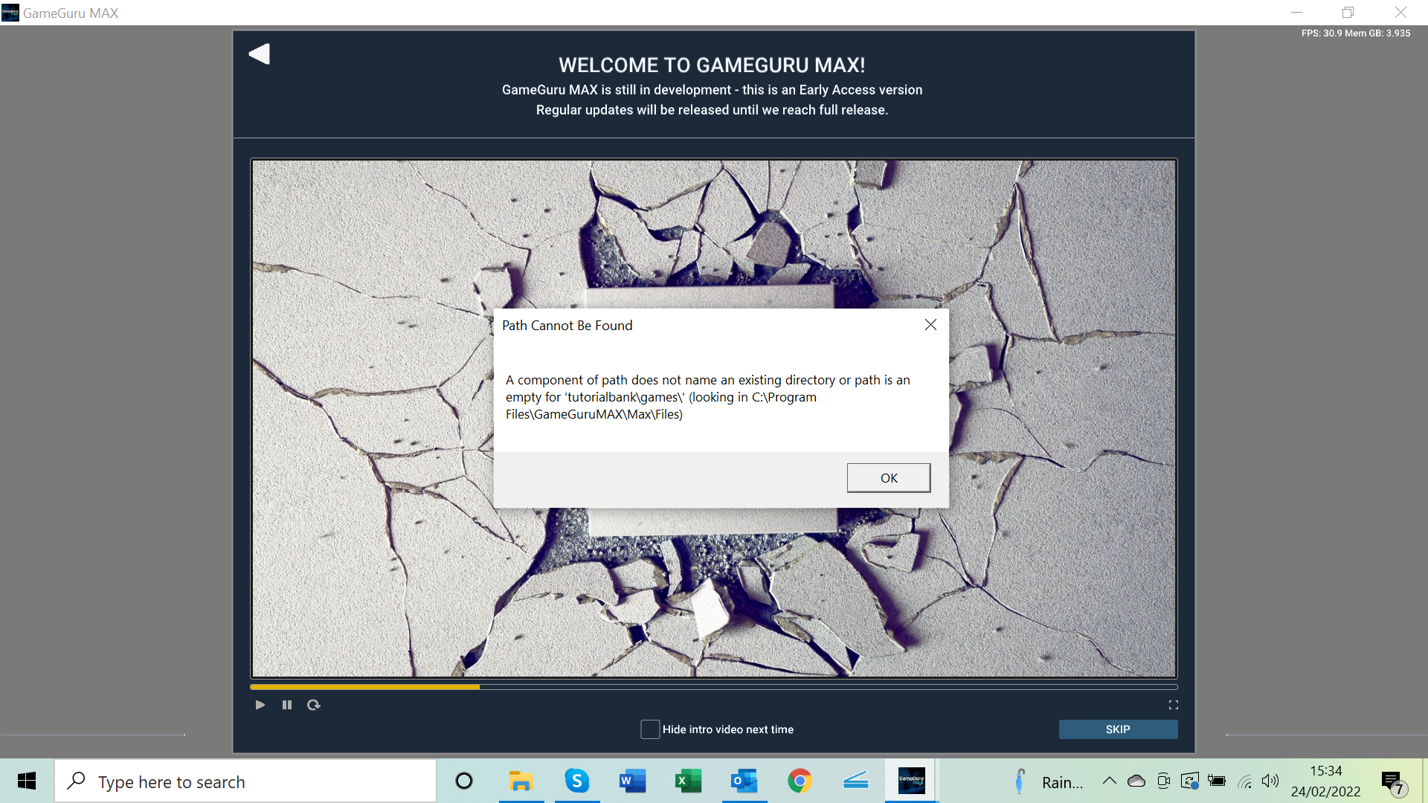Close the 'Path Cannot Be Found' dialog
Viewport: 1428px width, 803px height.
click(930, 324)
